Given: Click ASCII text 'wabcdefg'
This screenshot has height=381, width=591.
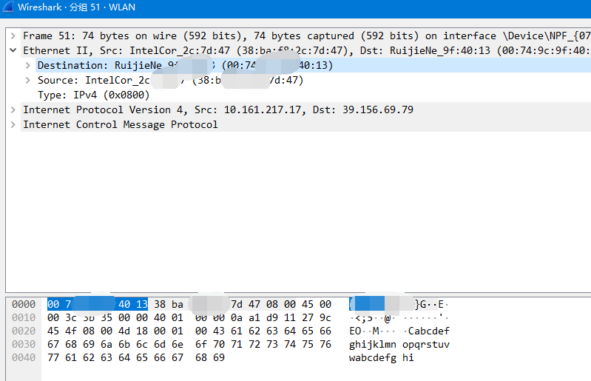Looking at the screenshot, I should [372, 357].
